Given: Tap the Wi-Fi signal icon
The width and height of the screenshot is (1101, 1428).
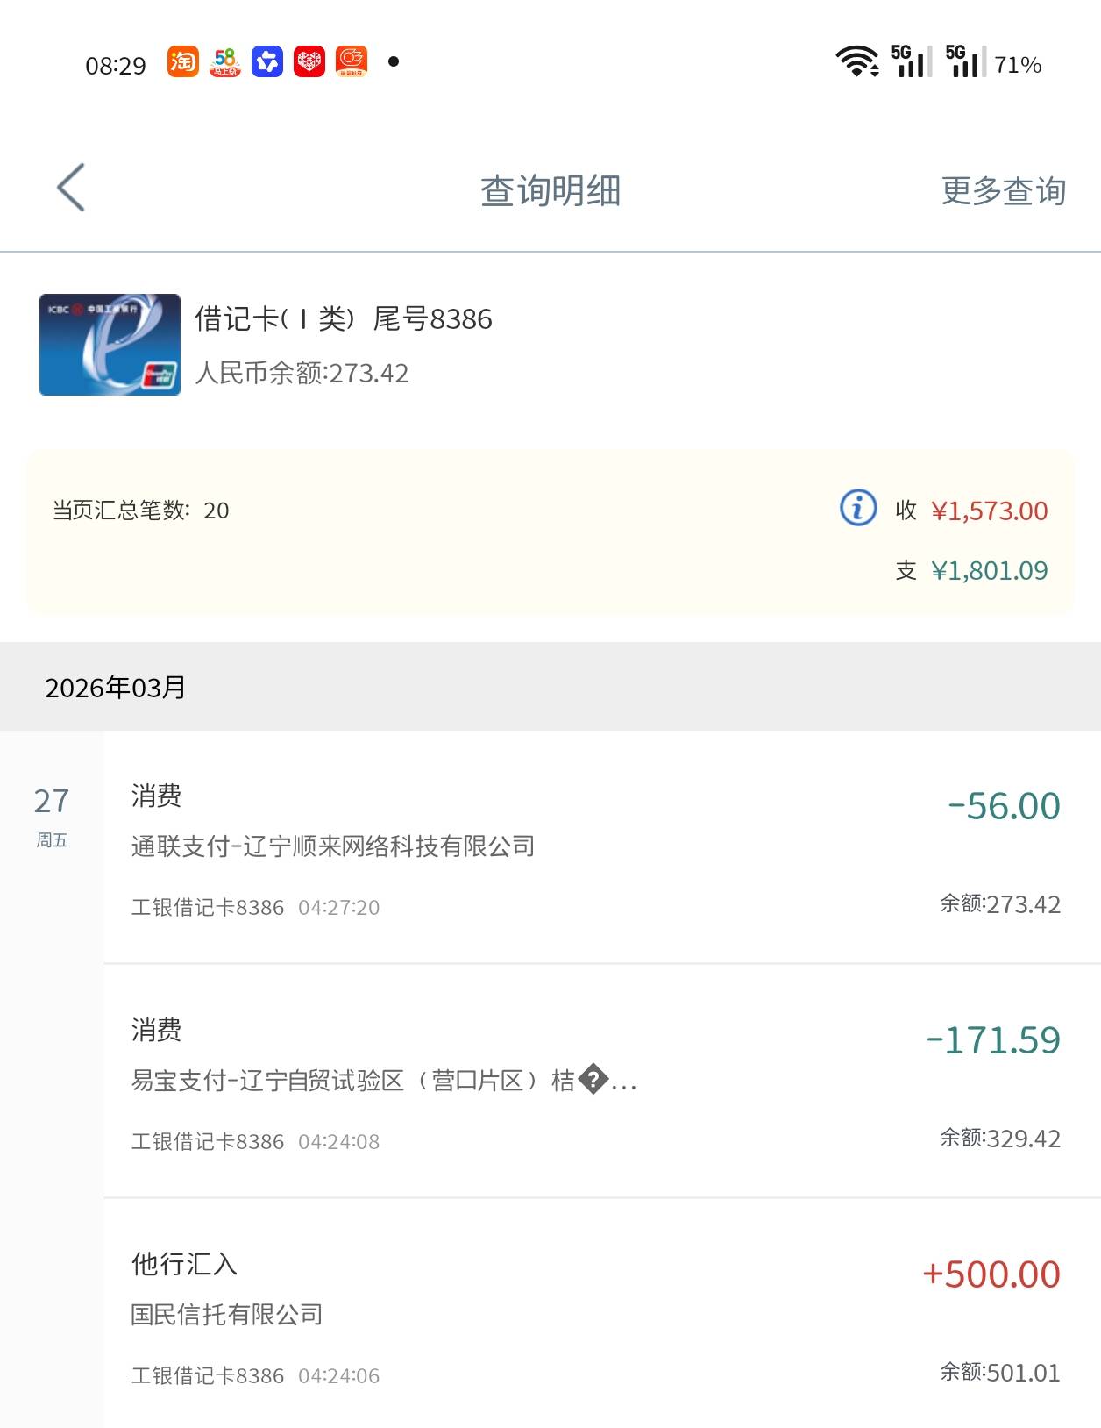Looking at the screenshot, I should [856, 61].
